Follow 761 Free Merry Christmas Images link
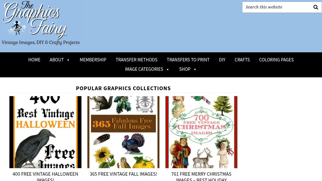 201,176
